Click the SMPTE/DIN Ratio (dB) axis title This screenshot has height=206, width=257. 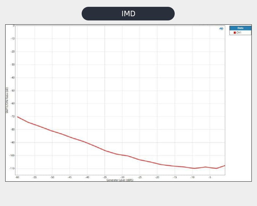7,100
